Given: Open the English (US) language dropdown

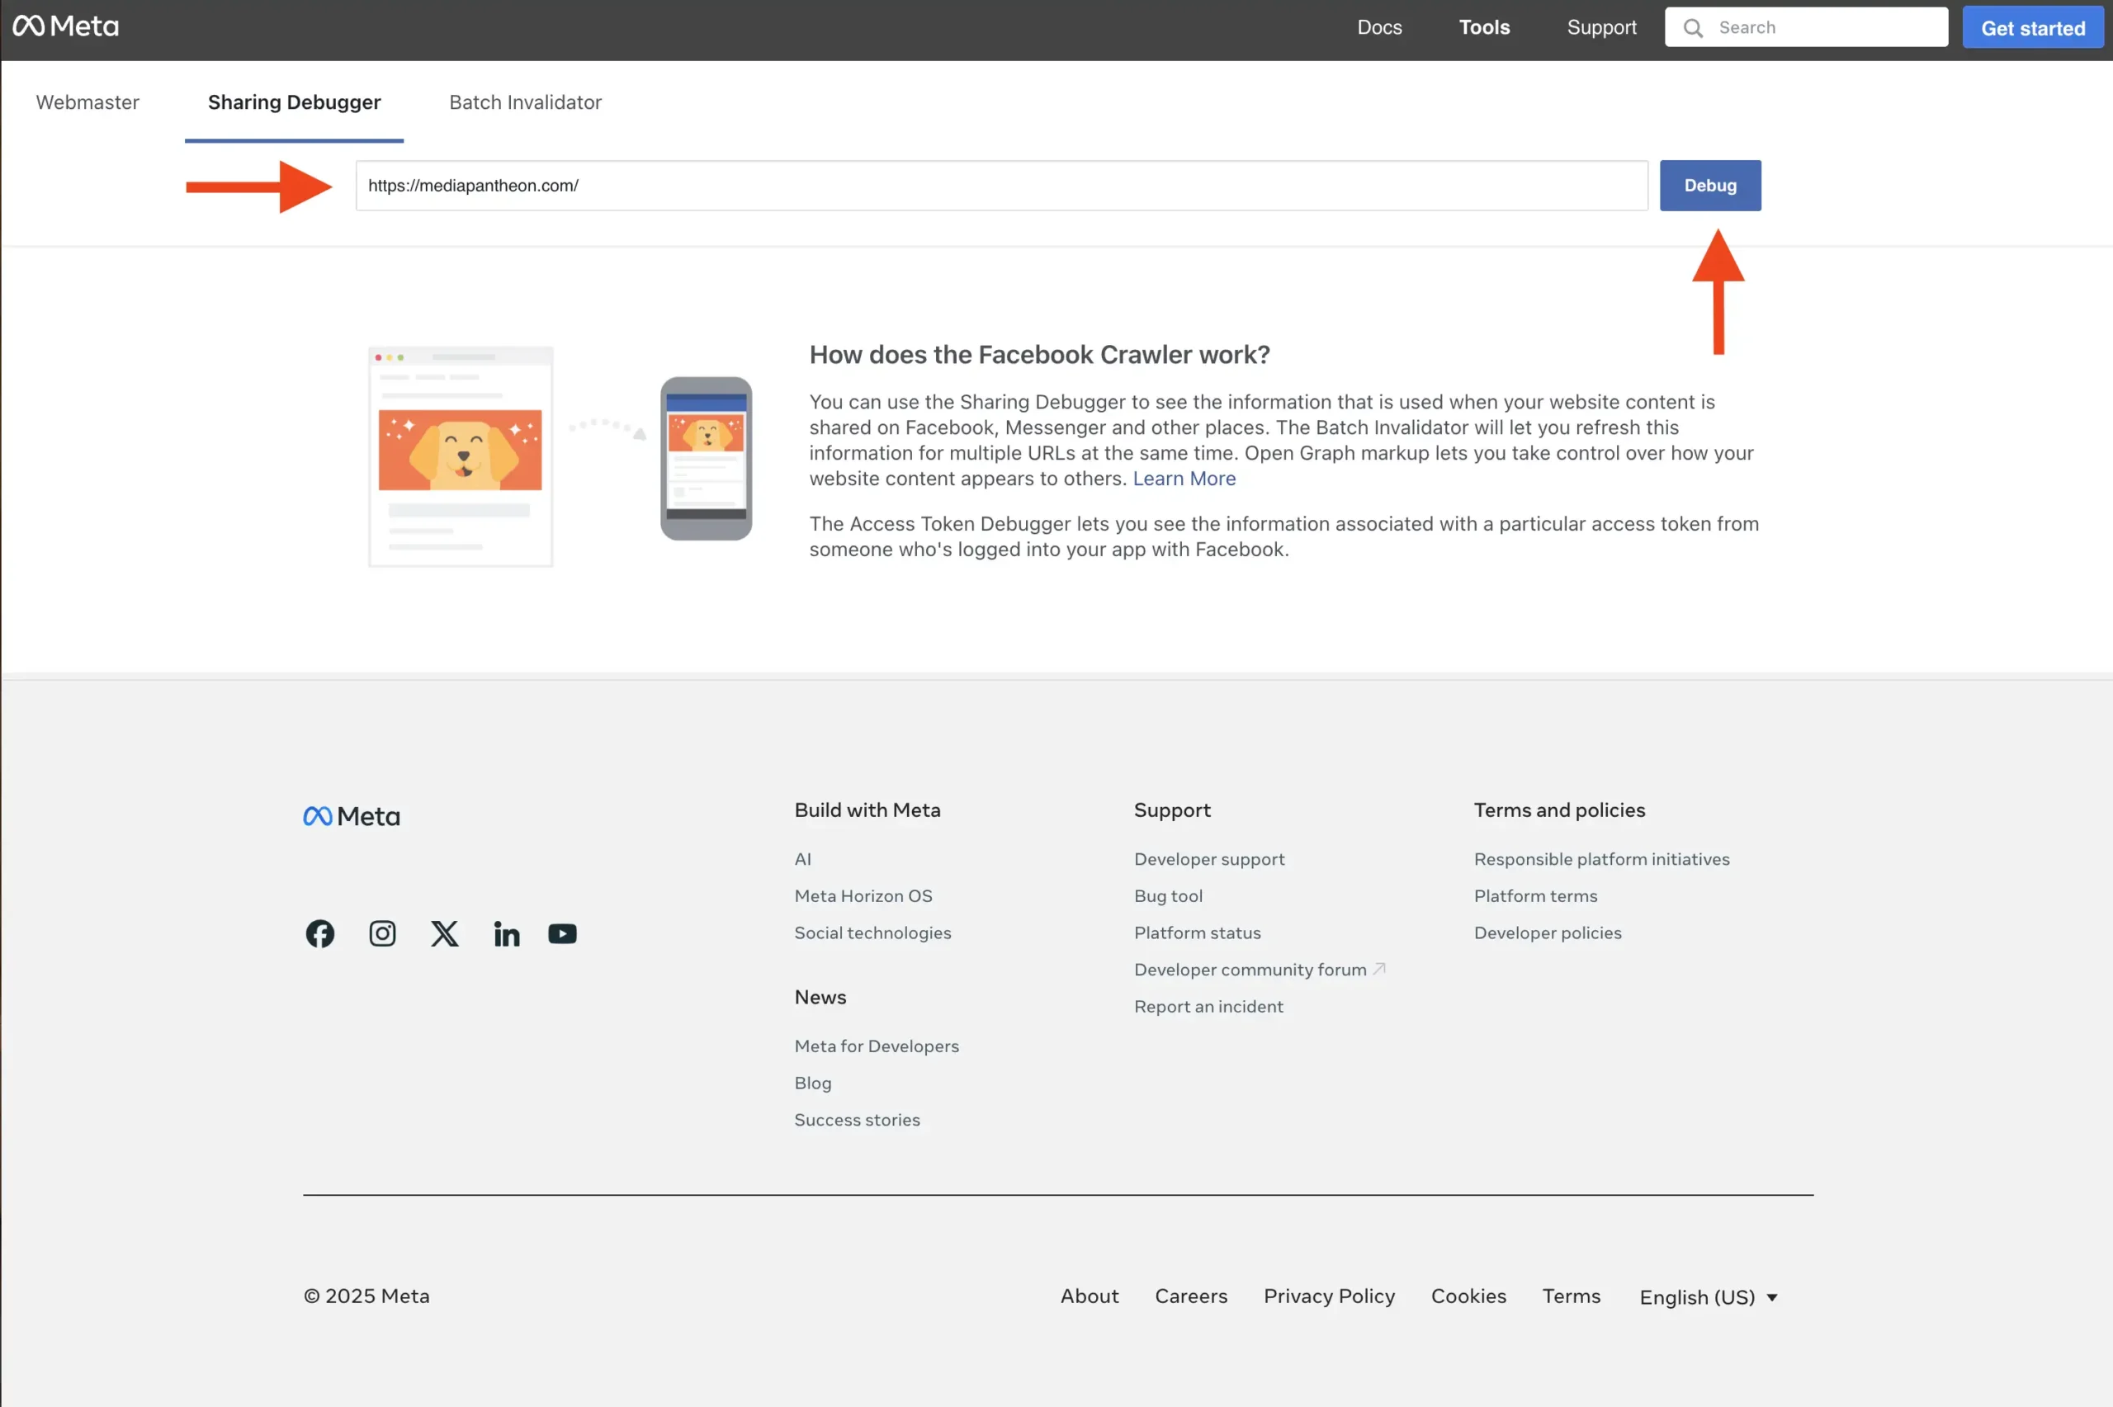Looking at the screenshot, I should pos(1709,1296).
